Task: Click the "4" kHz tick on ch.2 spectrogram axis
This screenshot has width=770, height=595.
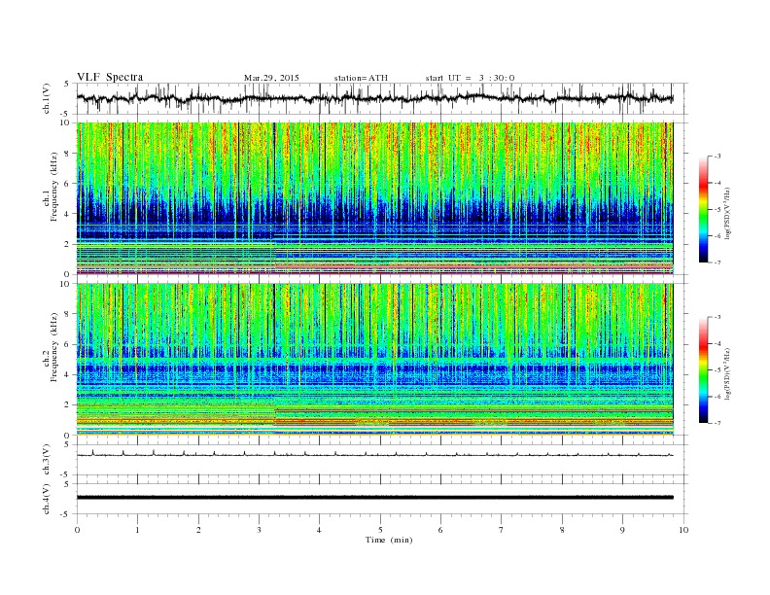Action: point(67,374)
